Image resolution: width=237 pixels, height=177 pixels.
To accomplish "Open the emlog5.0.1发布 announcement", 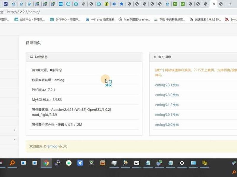I will (x=167, y=115).
